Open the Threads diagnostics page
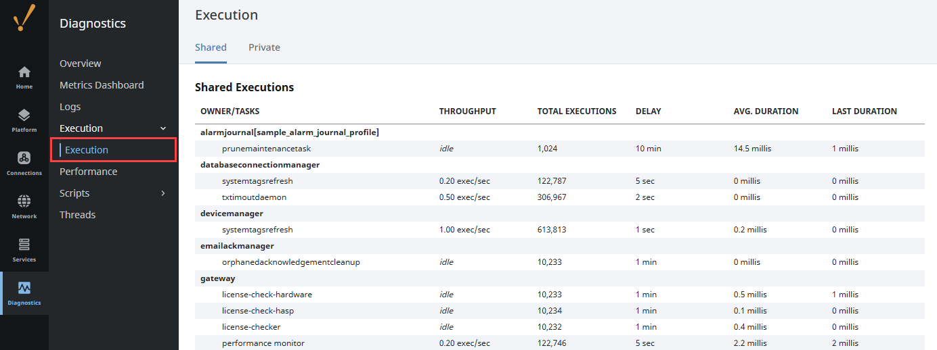Screen dimensions: 937x350 pos(77,215)
